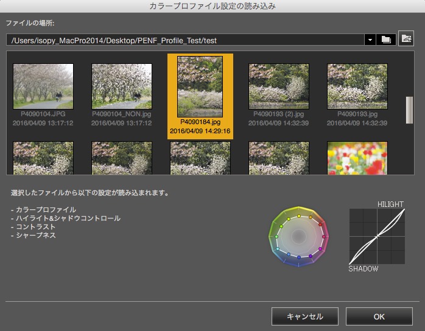Click the thumbnail list scrollbar handle
Viewport: 425px width, 331px height.
409,110
